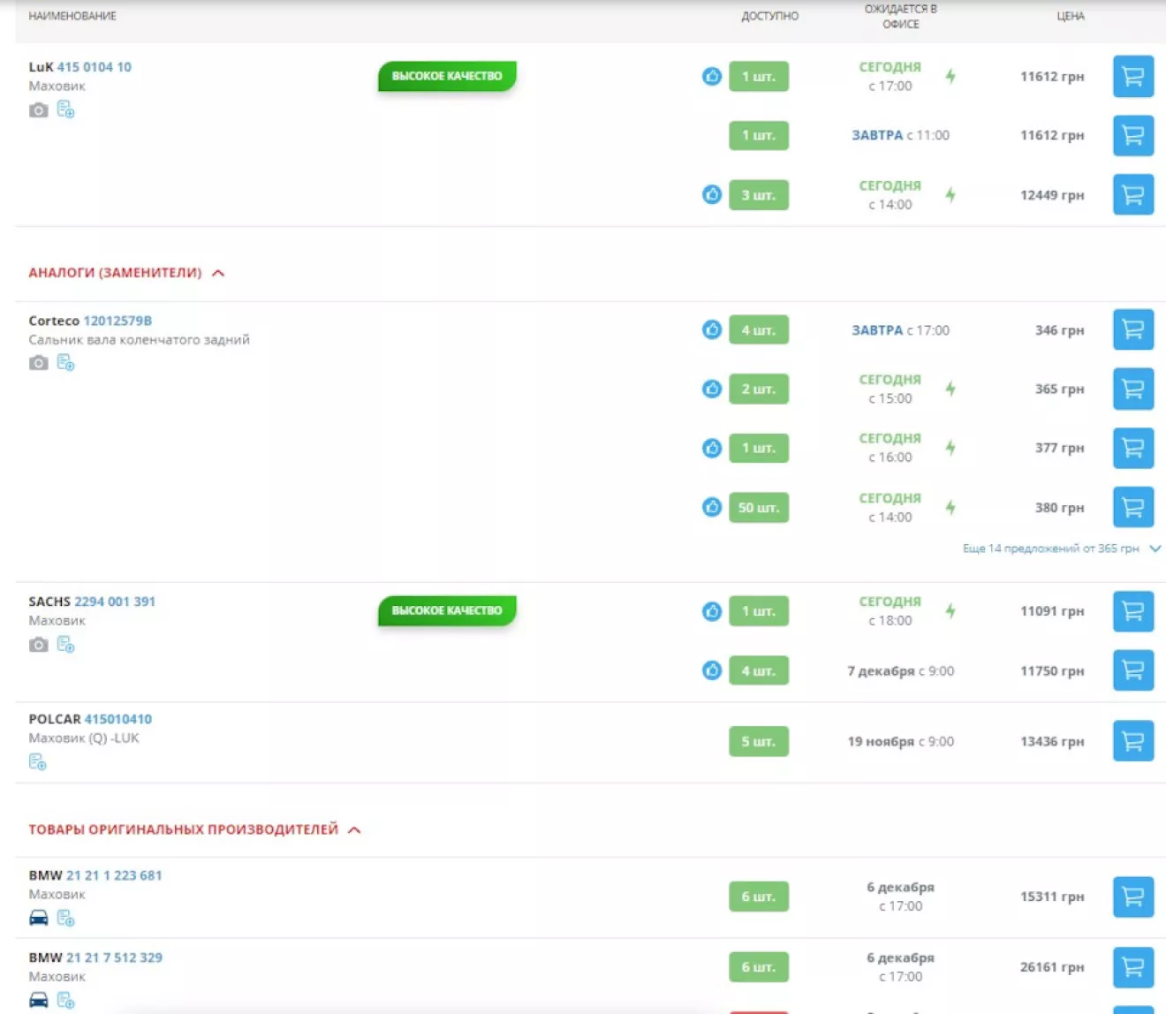Collapse Товары оригинальных производителей section
The image size is (1166, 1014).
click(x=194, y=829)
